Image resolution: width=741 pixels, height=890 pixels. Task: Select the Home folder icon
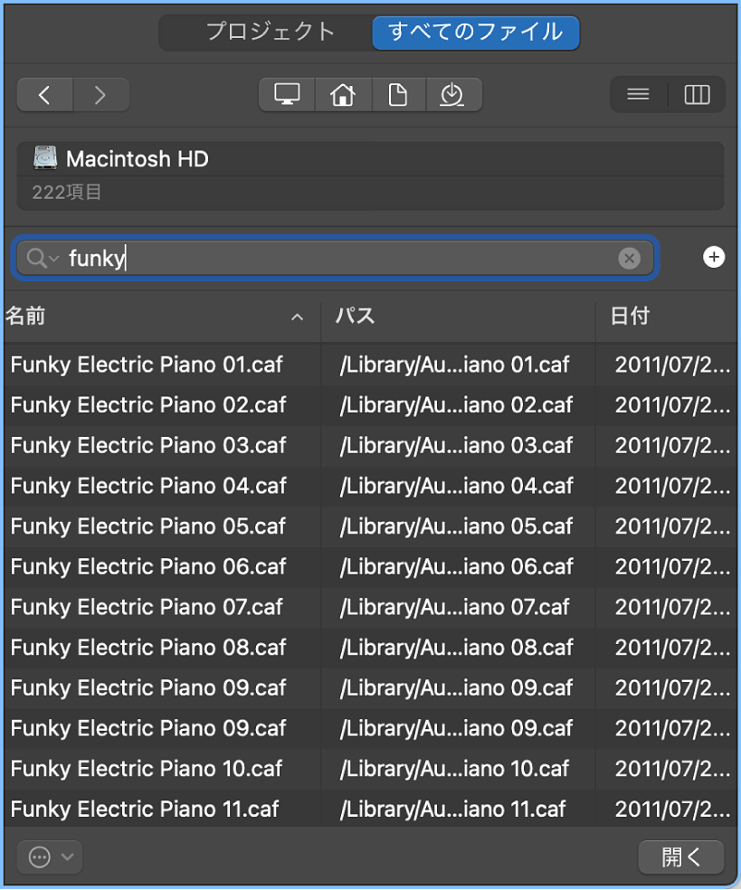pyautogui.click(x=342, y=94)
